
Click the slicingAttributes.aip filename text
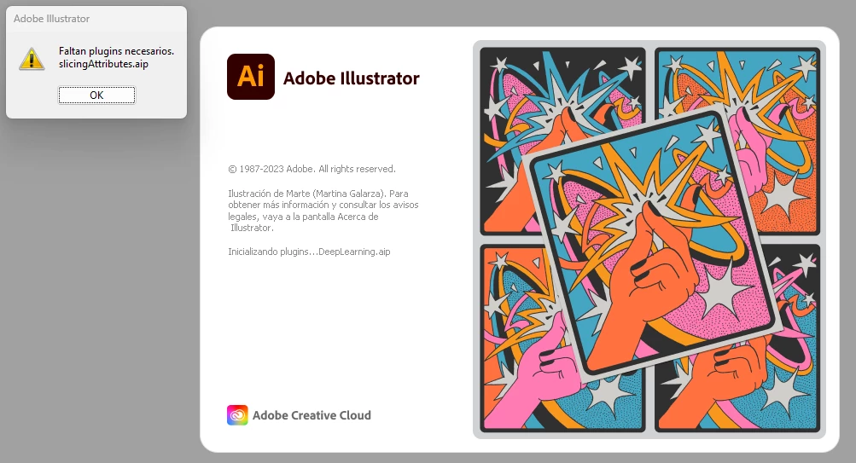104,64
